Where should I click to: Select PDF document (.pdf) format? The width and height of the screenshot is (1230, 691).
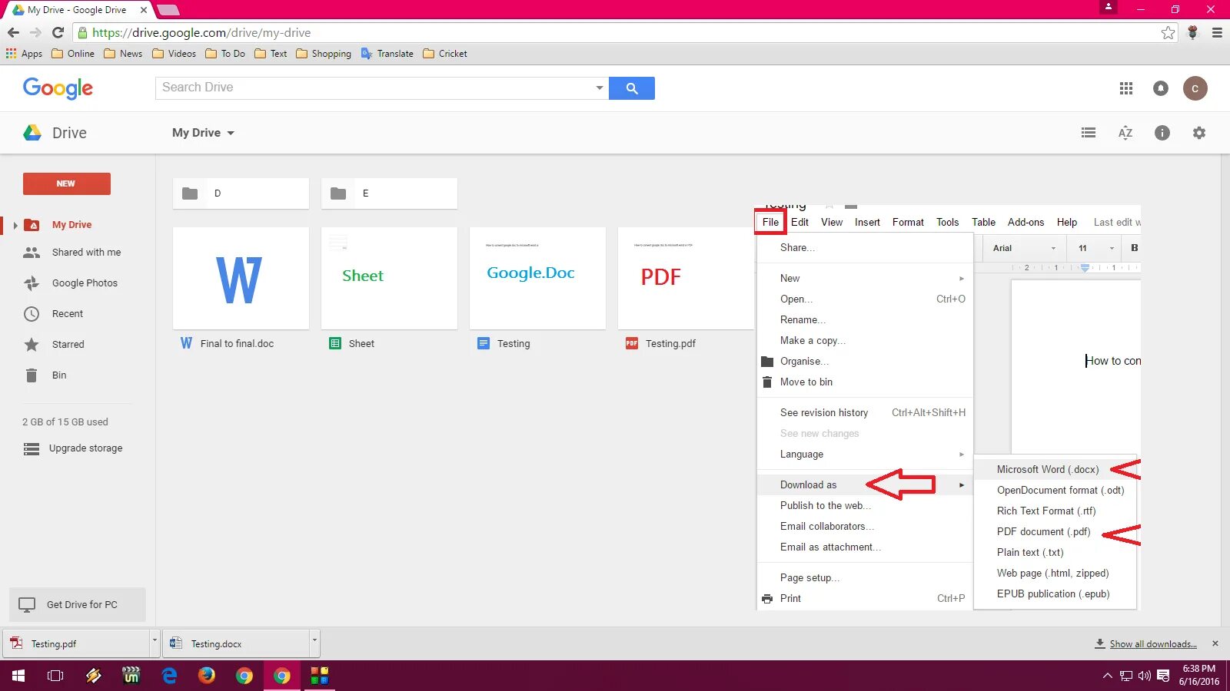pos(1055,531)
